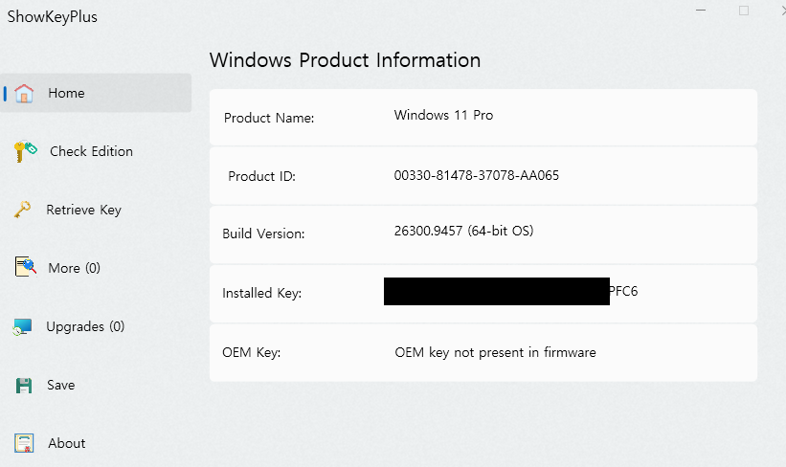
Task: Click the Home house icon
Action: [24, 93]
